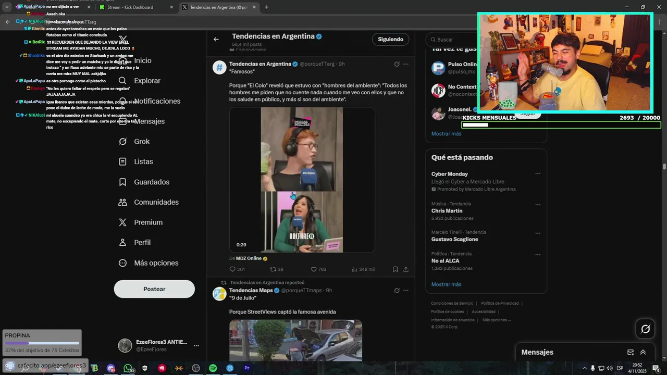The height and width of the screenshot is (375, 667).
Task: Open the EzeeFlores3 account menu dots
Action: click(196, 345)
